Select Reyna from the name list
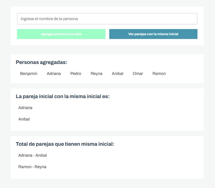The height and width of the screenshot is (188, 215). tap(96, 74)
